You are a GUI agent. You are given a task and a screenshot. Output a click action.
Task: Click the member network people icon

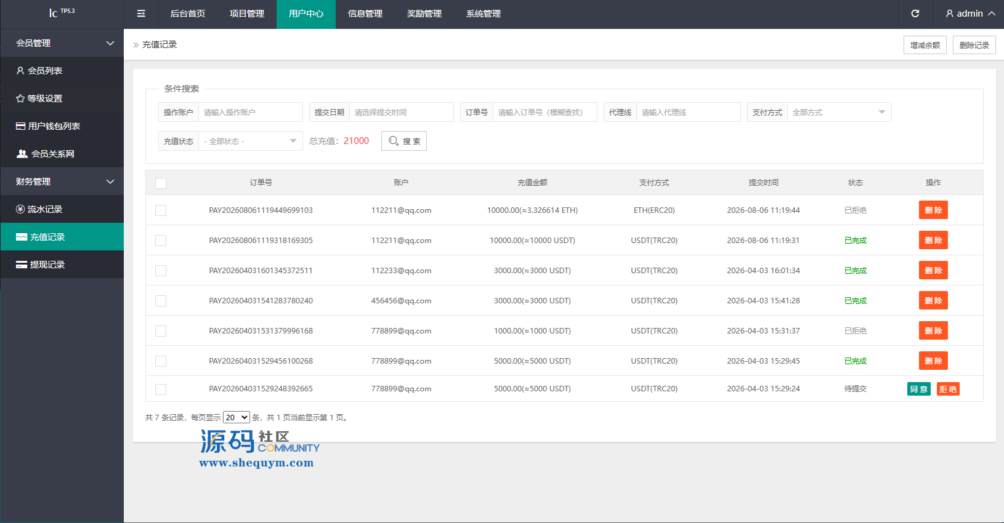pyautogui.click(x=22, y=154)
